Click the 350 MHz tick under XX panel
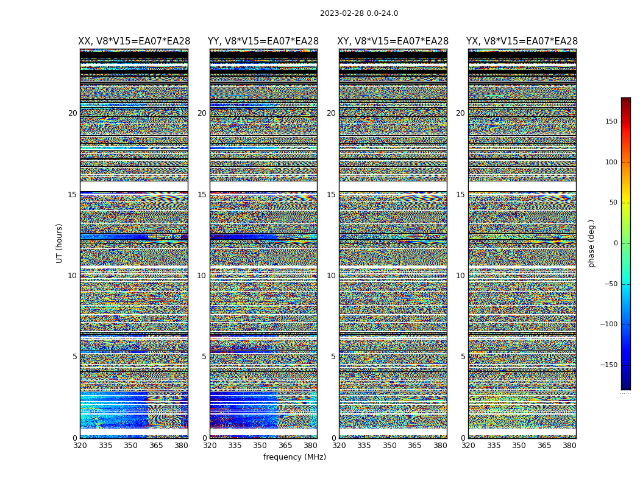Screen dimensions: 640x487 click(x=130, y=446)
